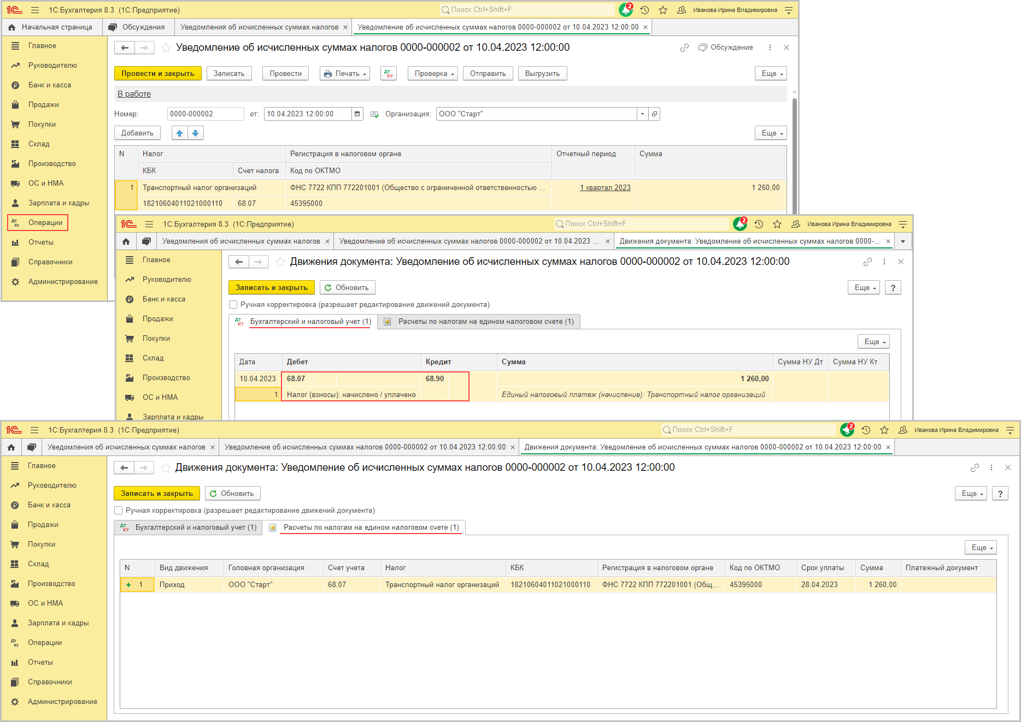Select the Срок уплаты cell 28.04.2023
The height and width of the screenshot is (722, 1021).
pyautogui.click(x=826, y=585)
